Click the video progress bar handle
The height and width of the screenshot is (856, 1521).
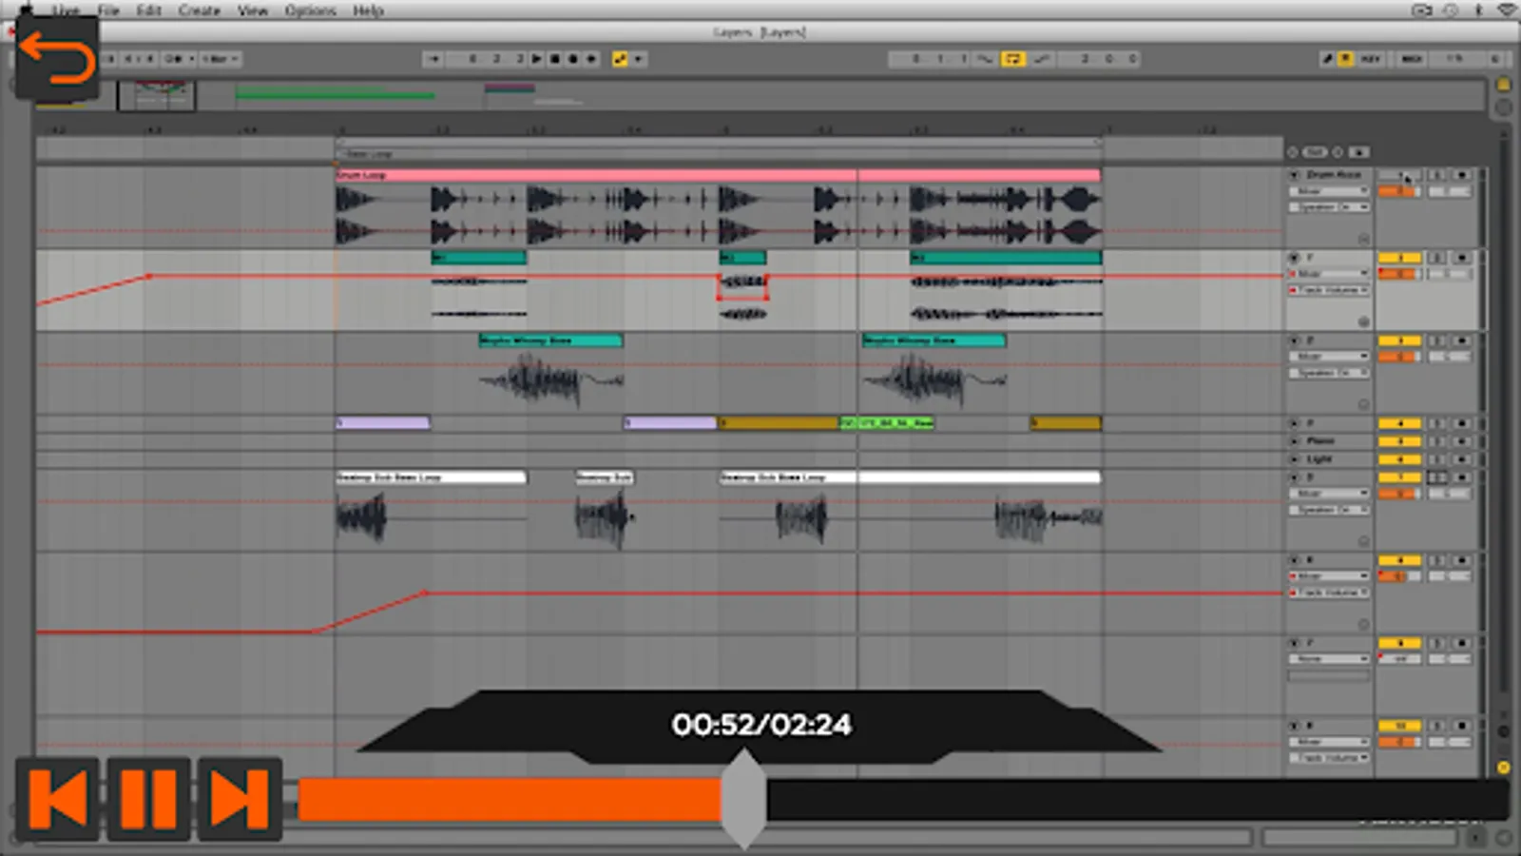point(743,799)
